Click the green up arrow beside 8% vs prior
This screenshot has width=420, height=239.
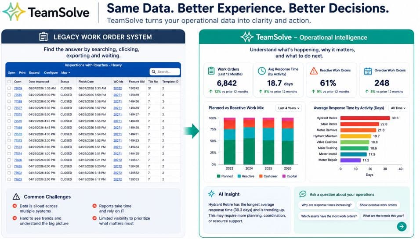click(261, 91)
